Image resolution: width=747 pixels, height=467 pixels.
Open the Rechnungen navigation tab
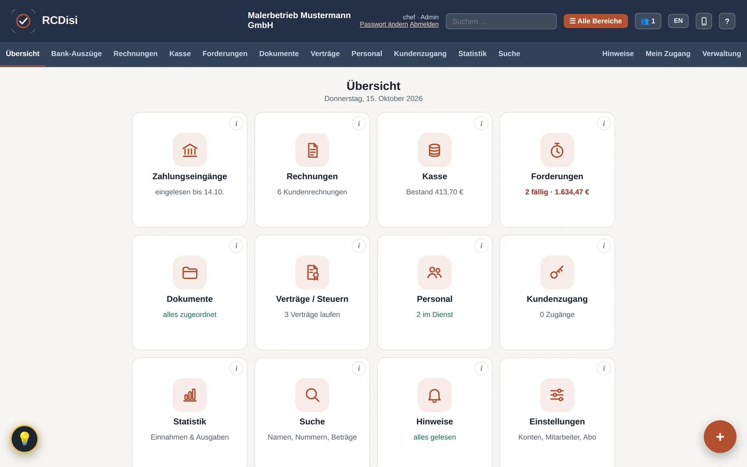point(135,54)
